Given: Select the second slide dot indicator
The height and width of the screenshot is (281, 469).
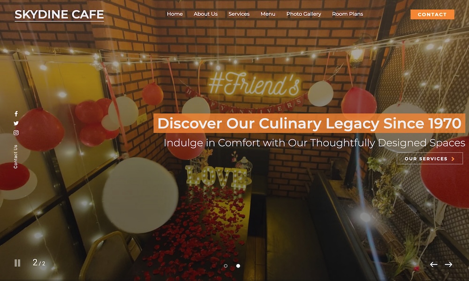Looking at the screenshot, I should pyautogui.click(x=238, y=266).
